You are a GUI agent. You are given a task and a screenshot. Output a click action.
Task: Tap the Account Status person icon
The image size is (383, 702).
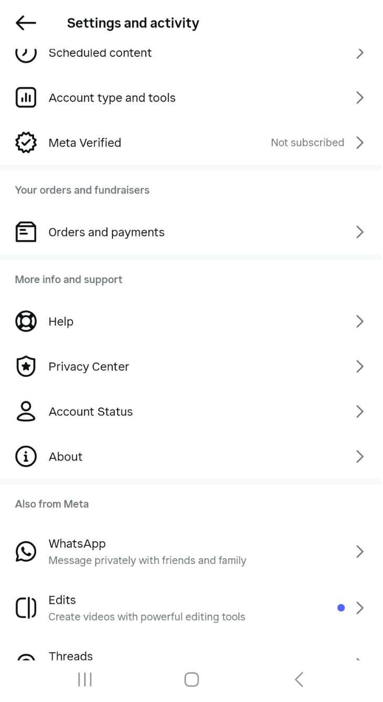(x=26, y=412)
